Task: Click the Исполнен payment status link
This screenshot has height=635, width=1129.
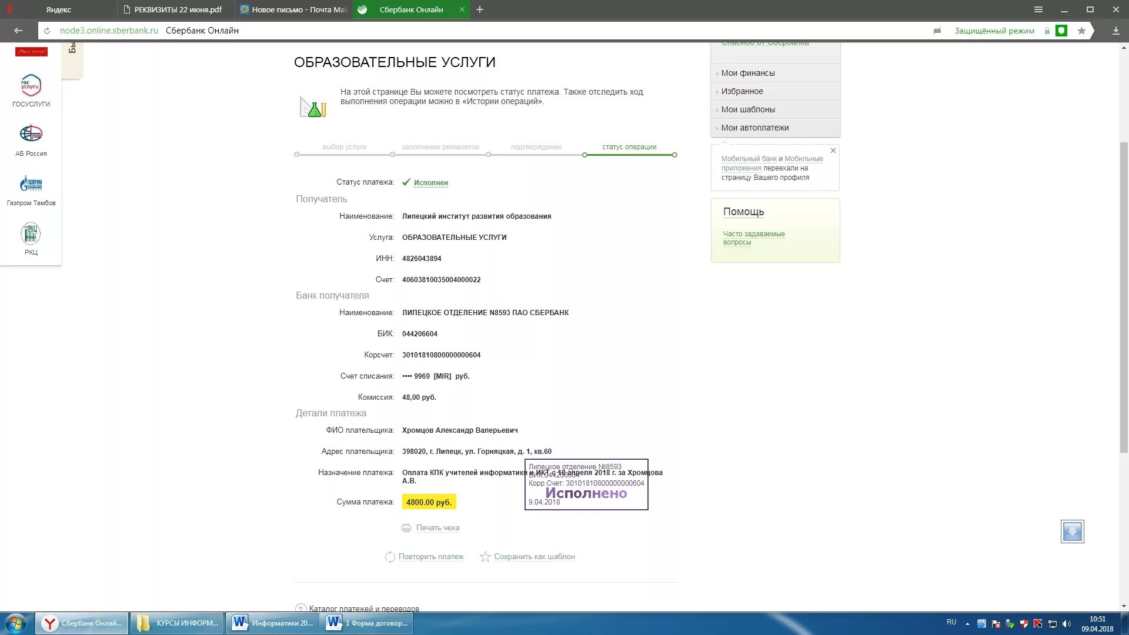Action: tap(430, 183)
